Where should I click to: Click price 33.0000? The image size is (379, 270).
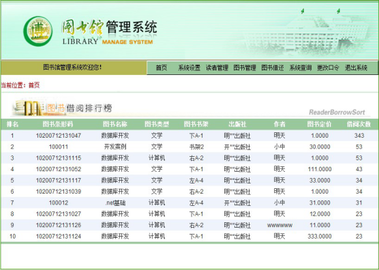320,180
